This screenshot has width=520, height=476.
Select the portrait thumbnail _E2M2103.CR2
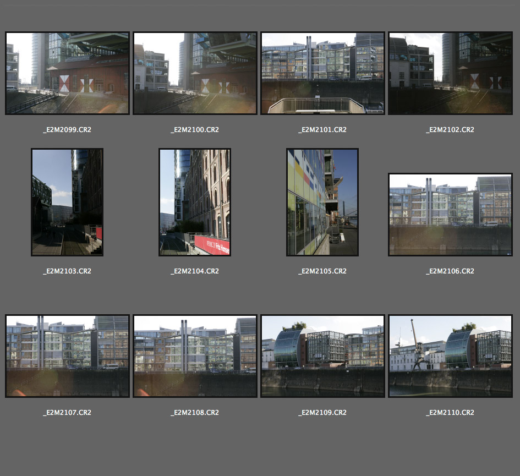67,202
